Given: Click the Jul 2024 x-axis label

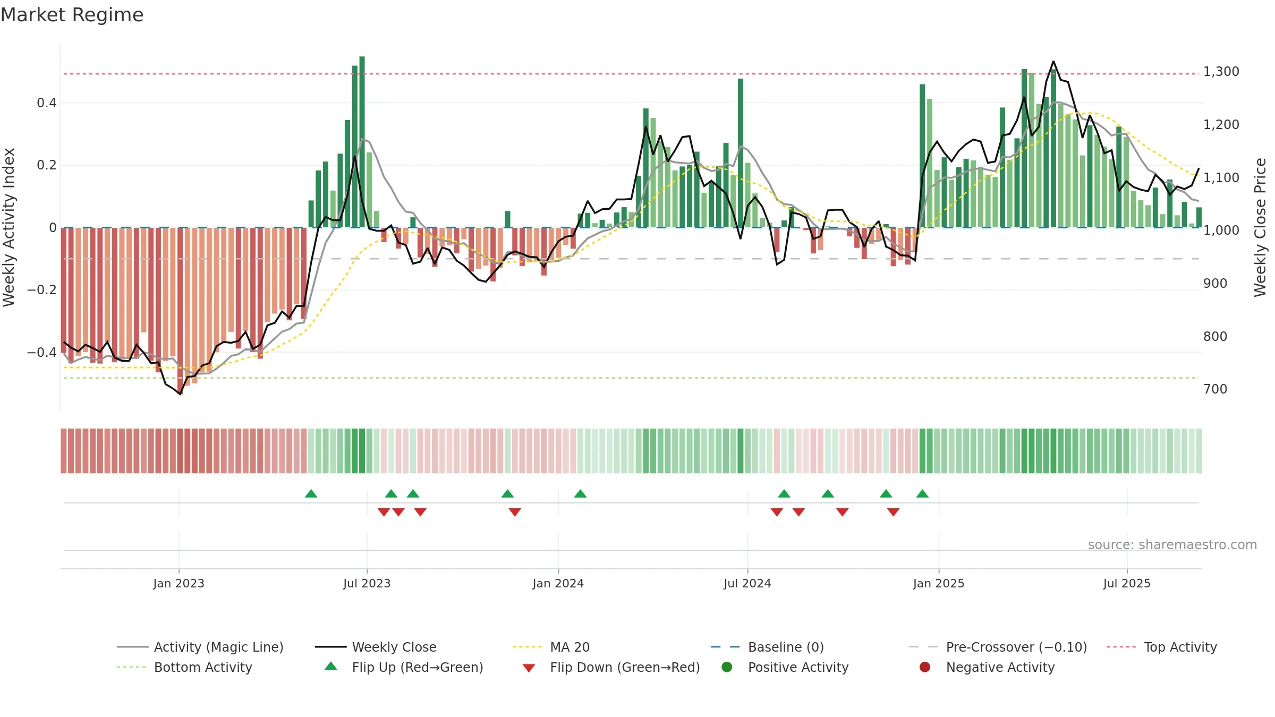Looking at the screenshot, I should click(747, 583).
